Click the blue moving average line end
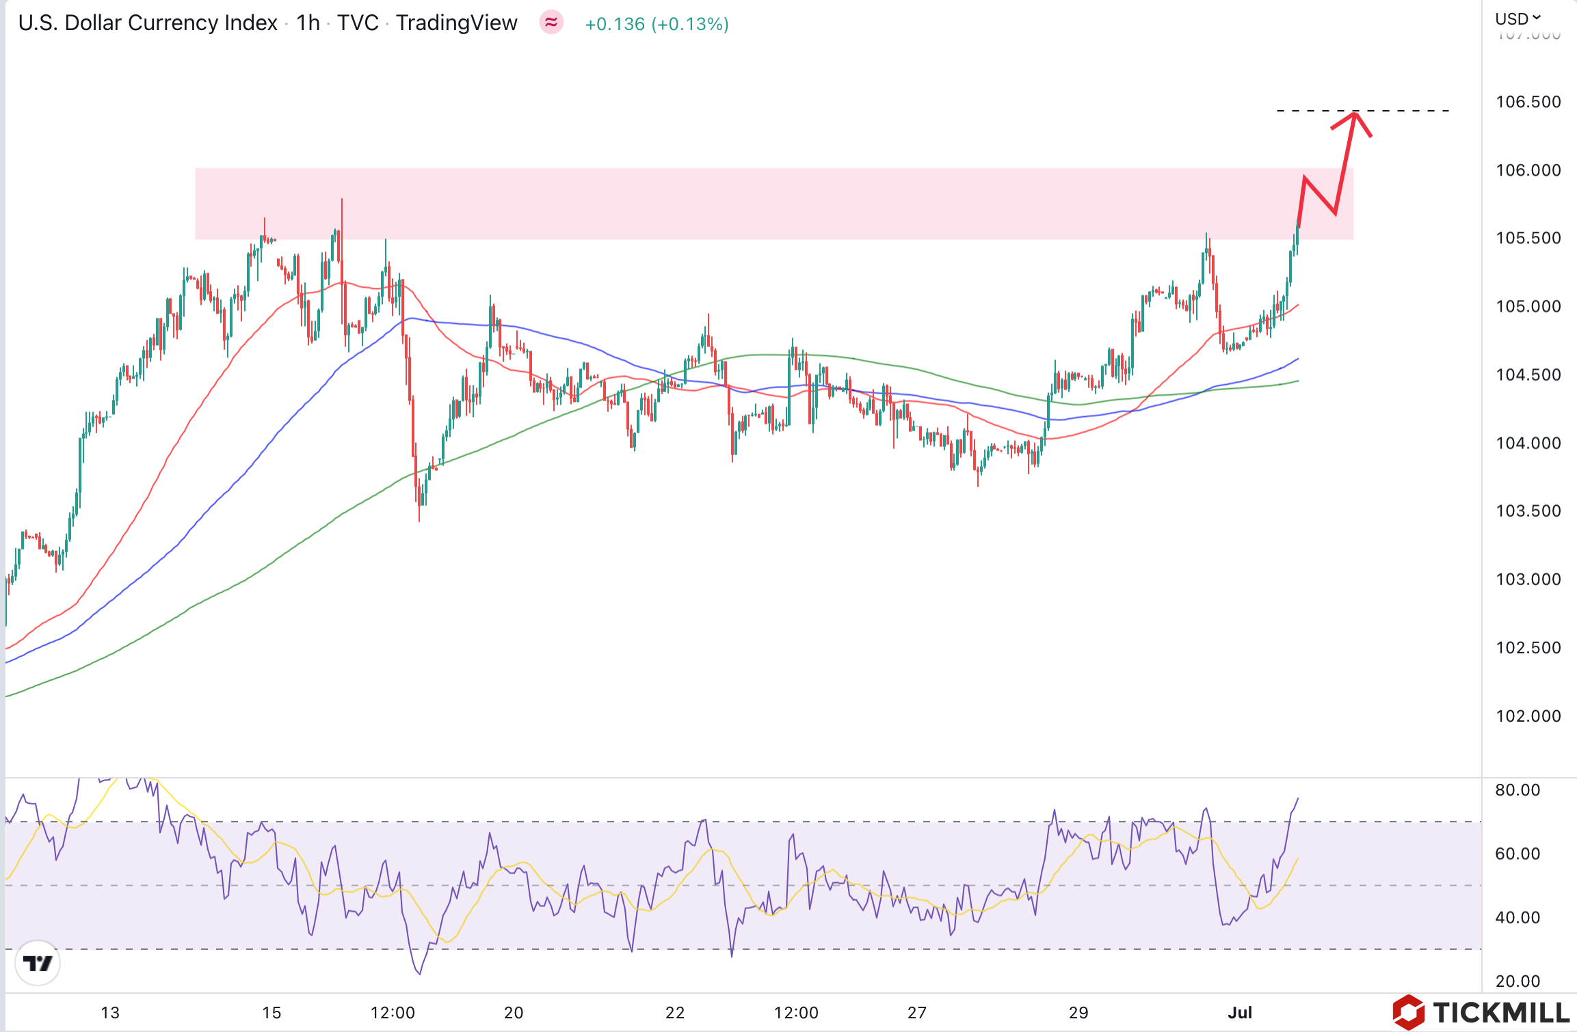Image resolution: width=1577 pixels, height=1032 pixels. click(1297, 359)
